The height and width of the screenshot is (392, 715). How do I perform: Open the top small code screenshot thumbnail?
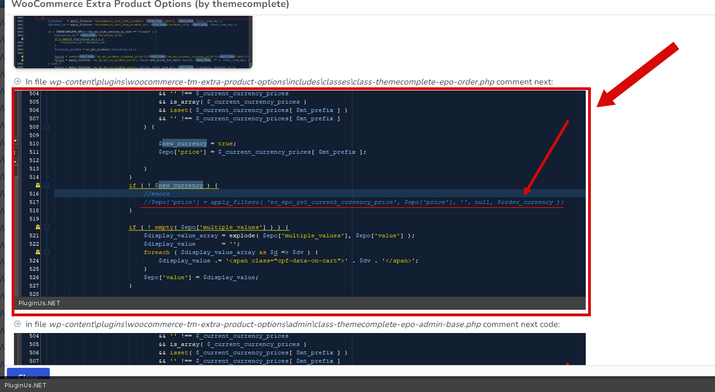133,42
